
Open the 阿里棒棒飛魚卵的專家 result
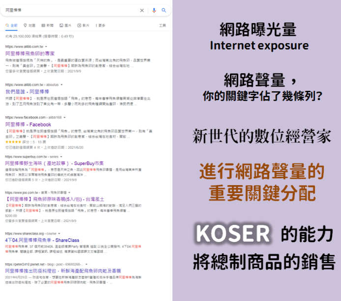pyautogui.click(x=30, y=54)
